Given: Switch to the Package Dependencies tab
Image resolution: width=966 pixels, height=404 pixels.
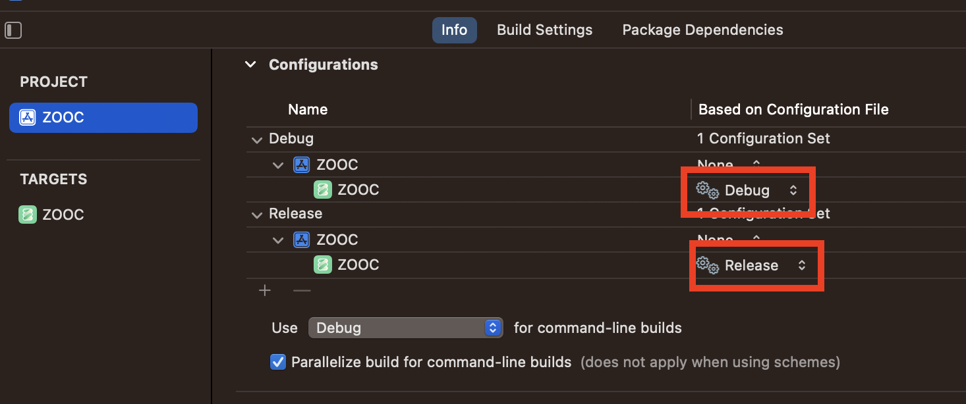Looking at the screenshot, I should pyautogui.click(x=702, y=30).
